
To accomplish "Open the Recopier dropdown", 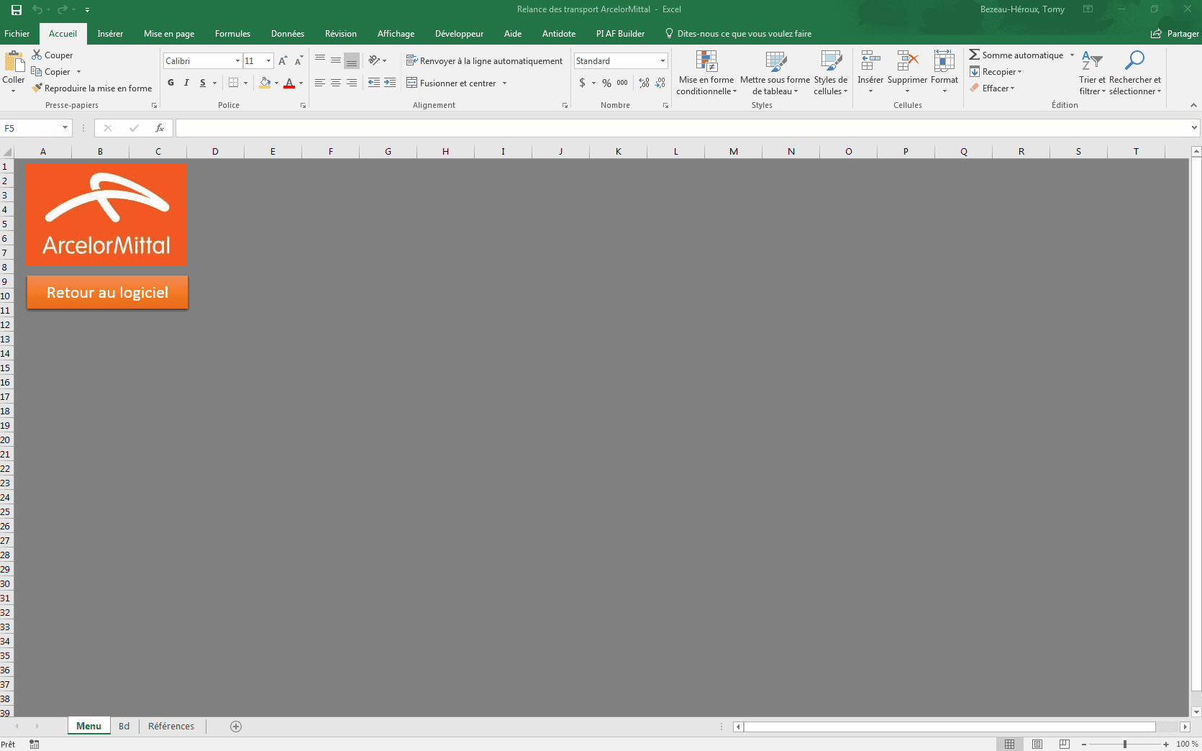I will (996, 72).
